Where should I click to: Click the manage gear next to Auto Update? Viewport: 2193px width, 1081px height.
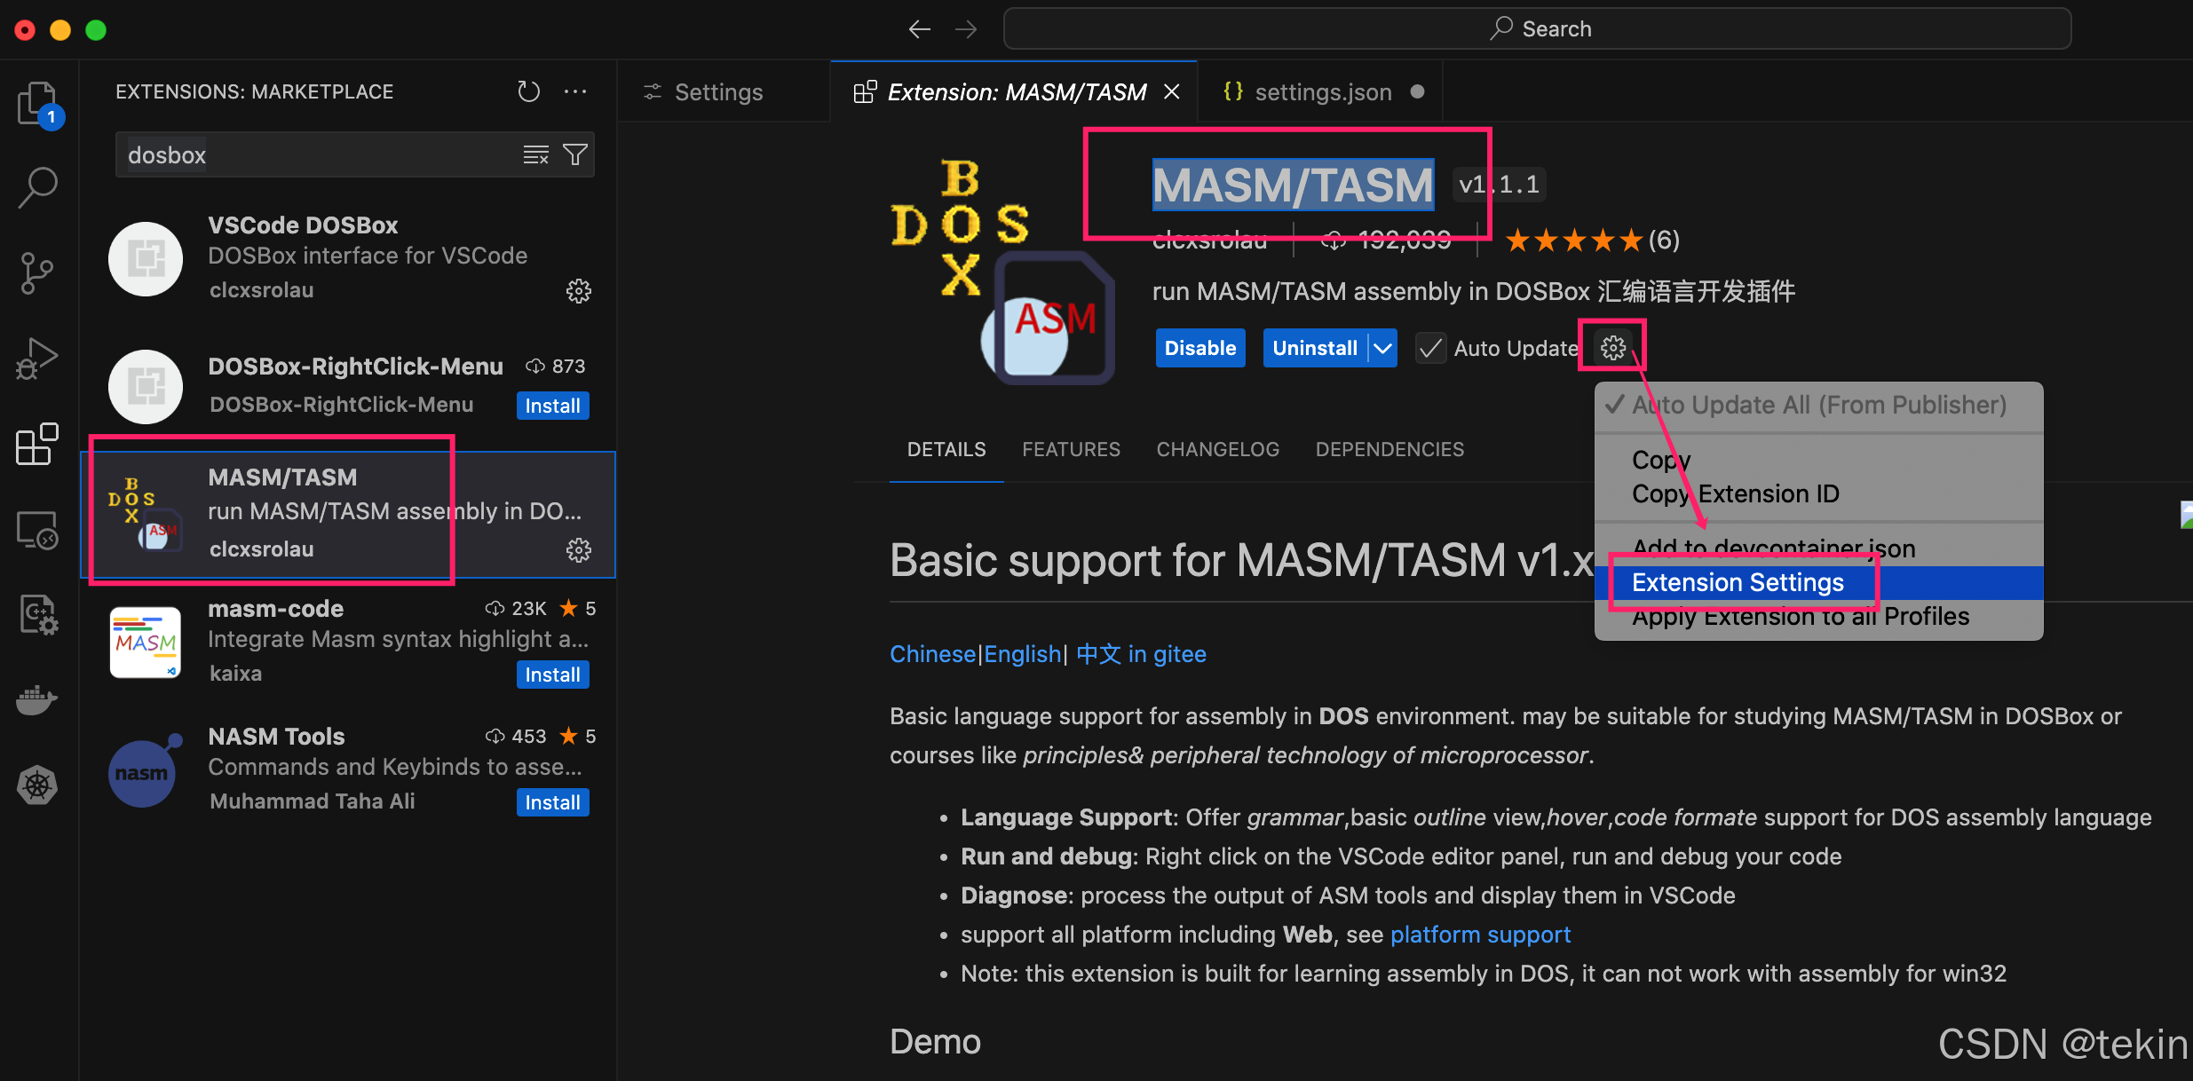pos(1613,348)
